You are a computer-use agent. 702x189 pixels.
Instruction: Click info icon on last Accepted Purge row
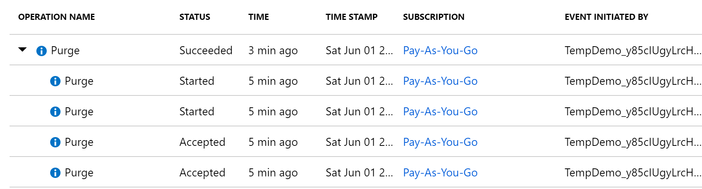55,173
